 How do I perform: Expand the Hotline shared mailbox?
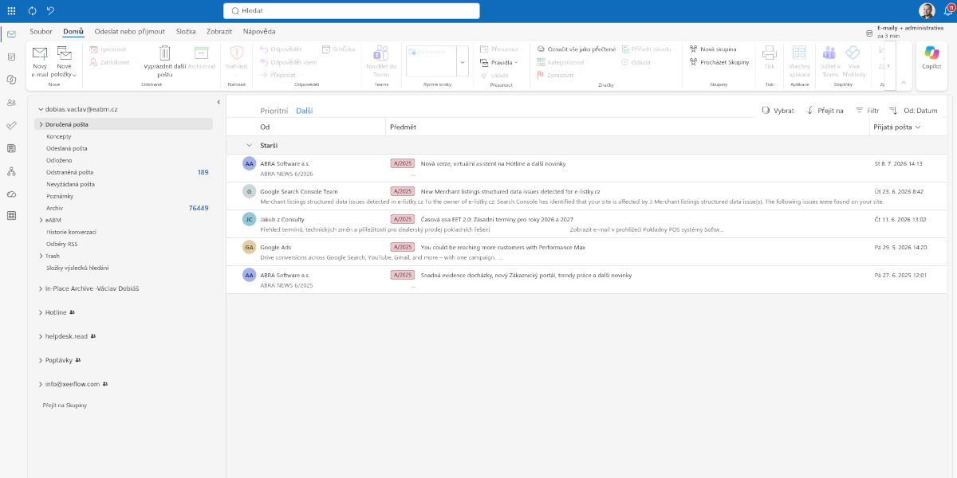pos(41,312)
